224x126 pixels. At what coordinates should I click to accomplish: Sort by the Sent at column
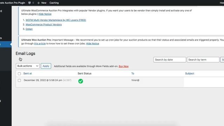(x=28, y=73)
